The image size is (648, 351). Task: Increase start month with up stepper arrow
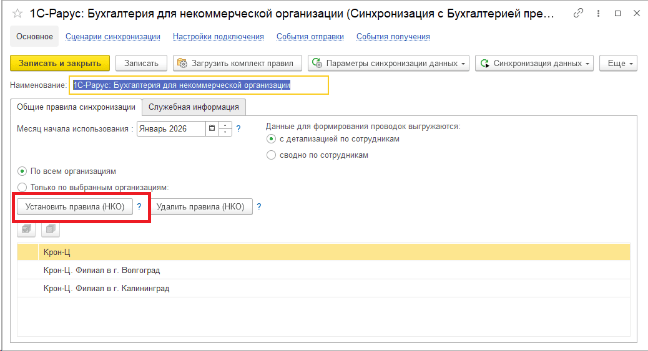tap(225, 125)
